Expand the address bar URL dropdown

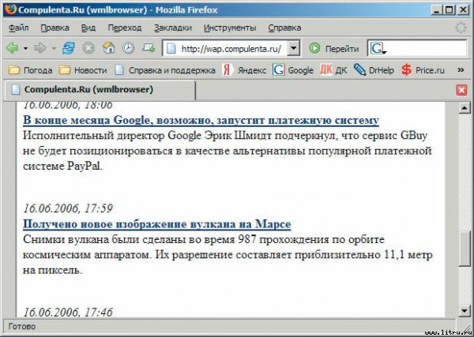pos(294,48)
